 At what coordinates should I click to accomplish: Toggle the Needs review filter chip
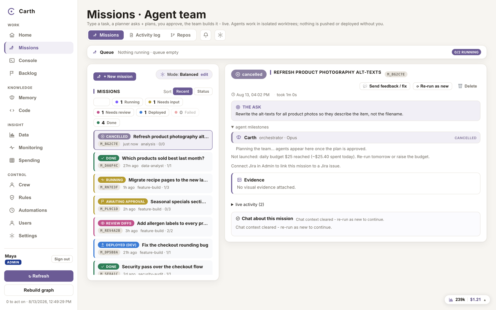tap(114, 112)
